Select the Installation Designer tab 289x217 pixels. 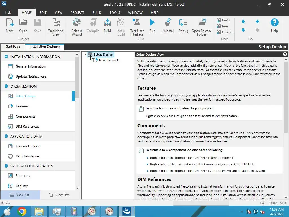45,47
